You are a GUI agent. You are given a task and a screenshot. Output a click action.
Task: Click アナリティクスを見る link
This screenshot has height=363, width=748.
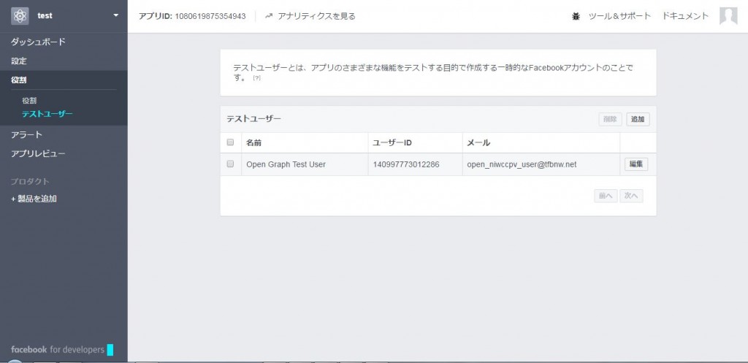pos(317,16)
